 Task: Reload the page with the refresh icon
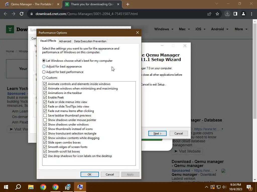(22, 14)
